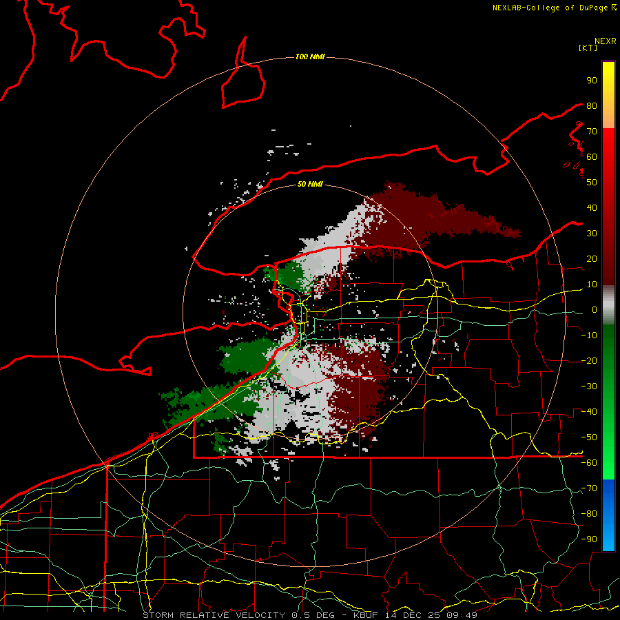Click the -30 value on the velocity scale
The height and width of the screenshot is (620, 620).
point(589,386)
